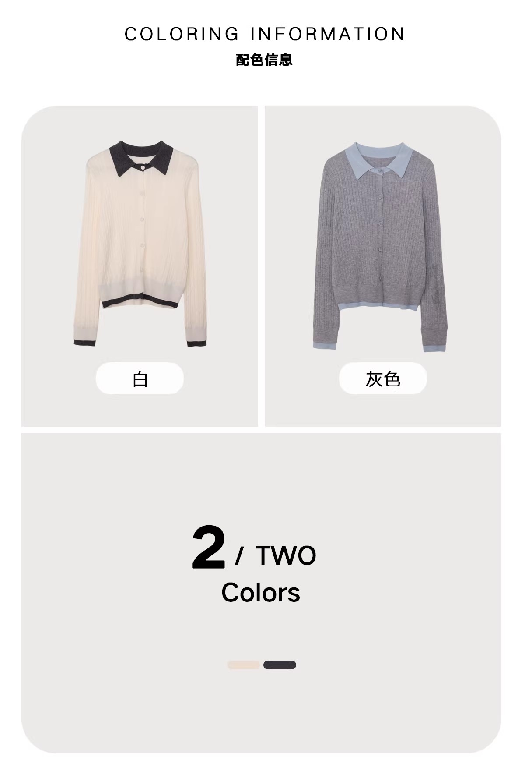Click the large number 2
Screen dimensions: 525x771
209,548
